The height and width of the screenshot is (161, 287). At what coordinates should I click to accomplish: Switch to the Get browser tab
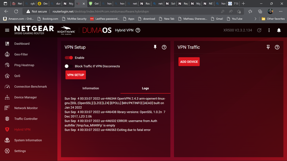click(94, 3)
